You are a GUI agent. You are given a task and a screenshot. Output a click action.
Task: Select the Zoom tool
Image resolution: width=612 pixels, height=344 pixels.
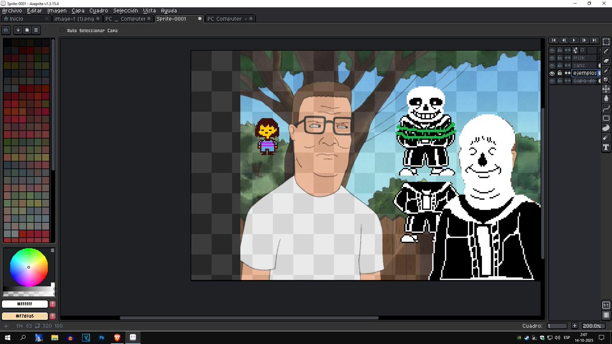click(x=606, y=80)
